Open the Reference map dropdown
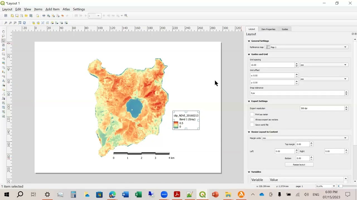This screenshot has width=357, height=200. (306, 47)
